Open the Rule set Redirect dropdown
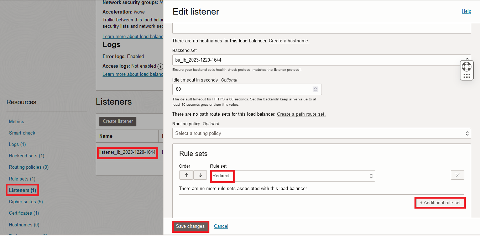Screen dimensions: 480x236 coord(292,176)
